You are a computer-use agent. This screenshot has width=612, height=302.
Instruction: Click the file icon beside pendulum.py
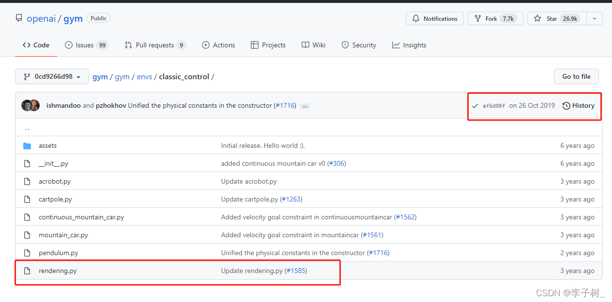27,253
